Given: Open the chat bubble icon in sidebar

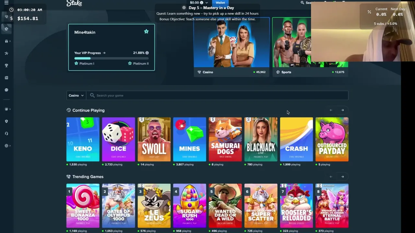Looking at the screenshot, I should [x=6, y=90].
